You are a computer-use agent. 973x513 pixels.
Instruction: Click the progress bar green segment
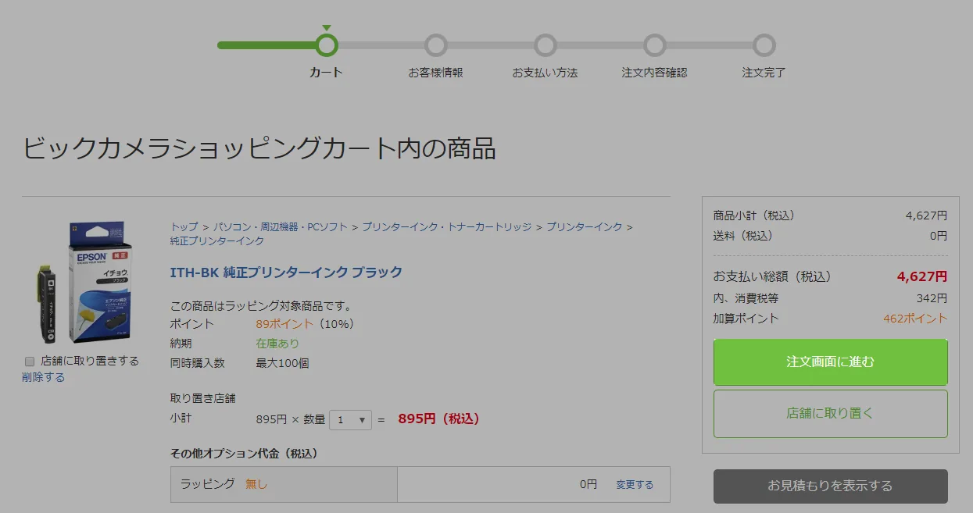267,45
